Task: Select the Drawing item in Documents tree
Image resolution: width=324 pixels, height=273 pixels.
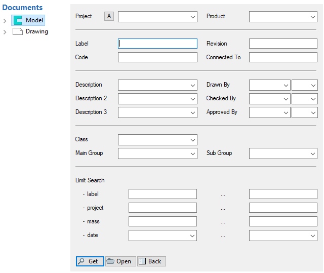Action: coord(37,31)
